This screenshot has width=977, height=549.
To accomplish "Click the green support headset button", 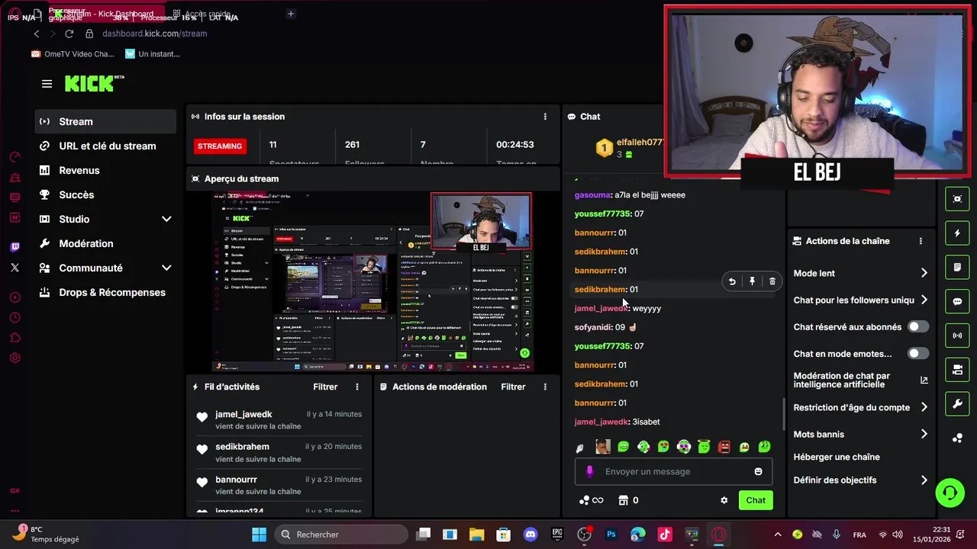I will [x=950, y=493].
